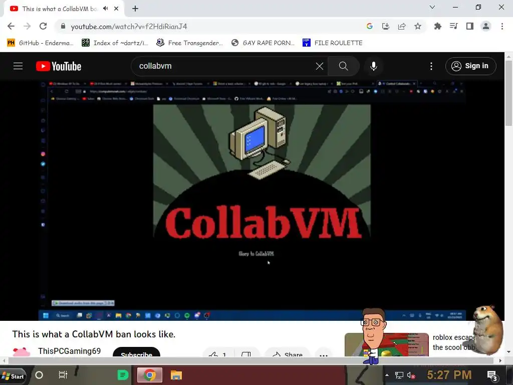Viewport: 513px width, 385px height.
Task: Click the Sign in button
Action: [x=470, y=66]
